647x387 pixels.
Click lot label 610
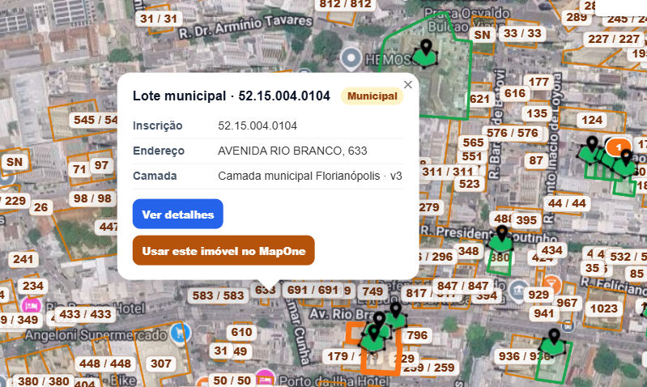click(x=241, y=332)
